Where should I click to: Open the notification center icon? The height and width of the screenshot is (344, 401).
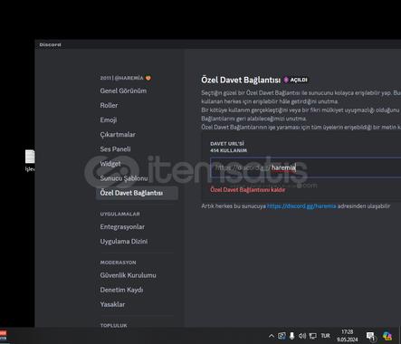pyautogui.click(x=370, y=336)
